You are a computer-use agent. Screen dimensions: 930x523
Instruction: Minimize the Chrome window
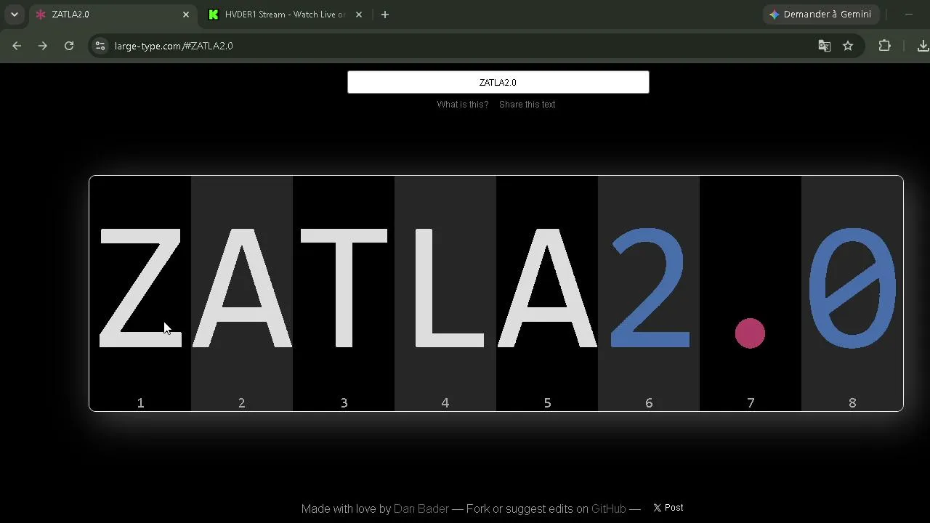pyautogui.click(x=909, y=15)
